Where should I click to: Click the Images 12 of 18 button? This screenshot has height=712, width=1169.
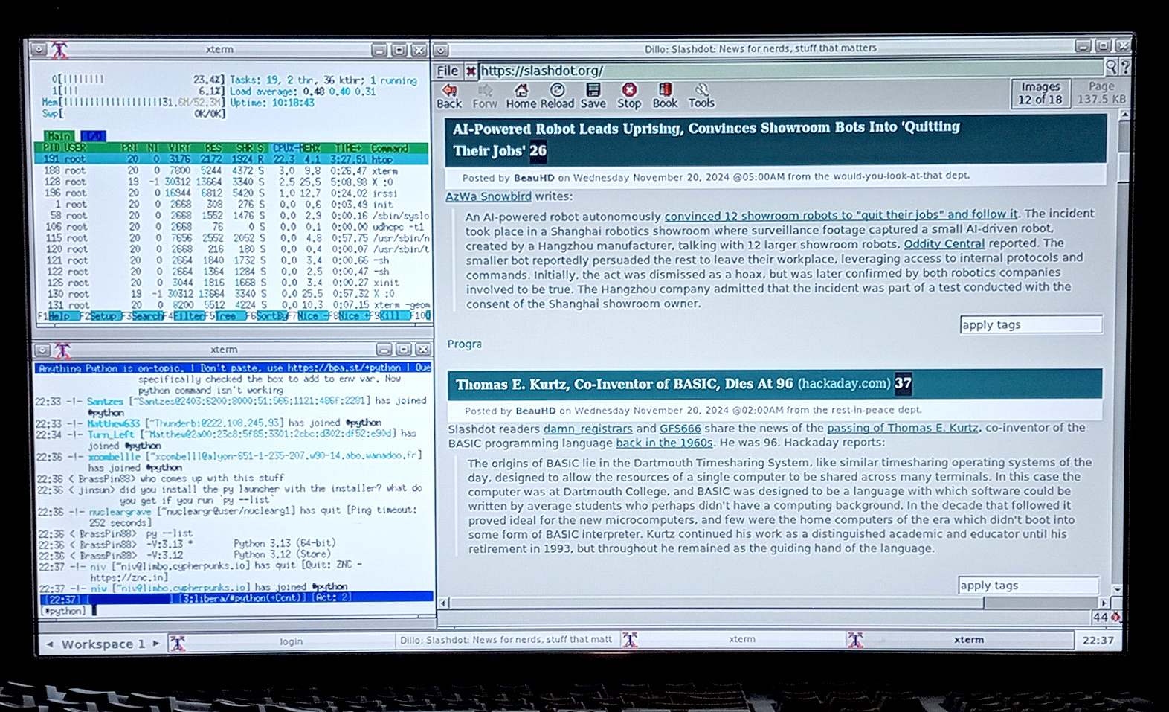pyautogui.click(x=1040, y=93)
